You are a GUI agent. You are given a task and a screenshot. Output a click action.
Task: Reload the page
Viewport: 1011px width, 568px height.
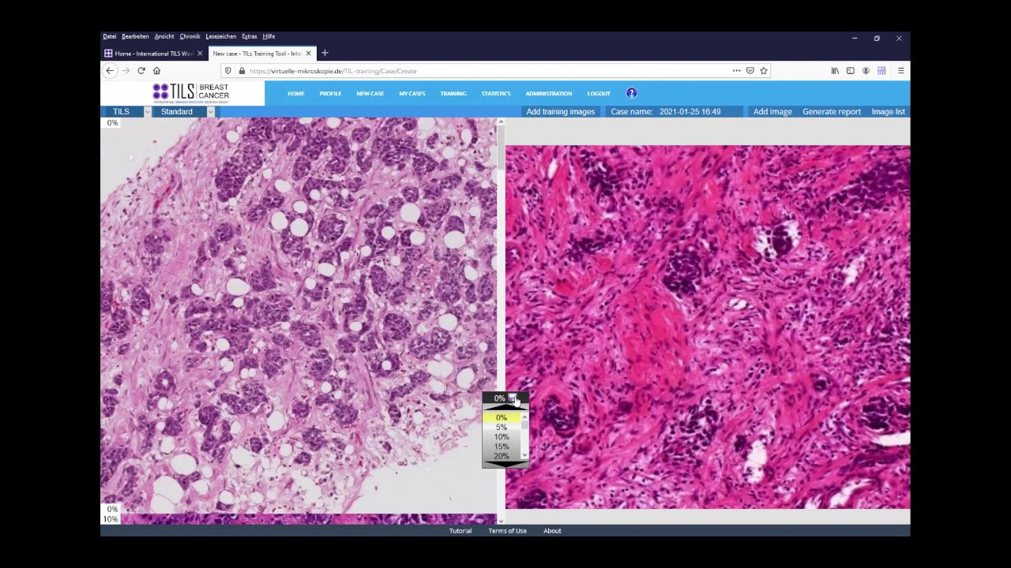click(x=141, y=70)
